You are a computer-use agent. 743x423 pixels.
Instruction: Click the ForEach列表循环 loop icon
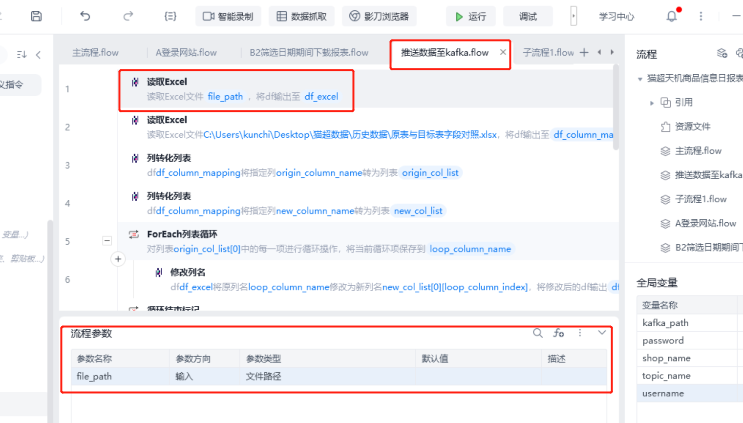click(x=134, y=234)
